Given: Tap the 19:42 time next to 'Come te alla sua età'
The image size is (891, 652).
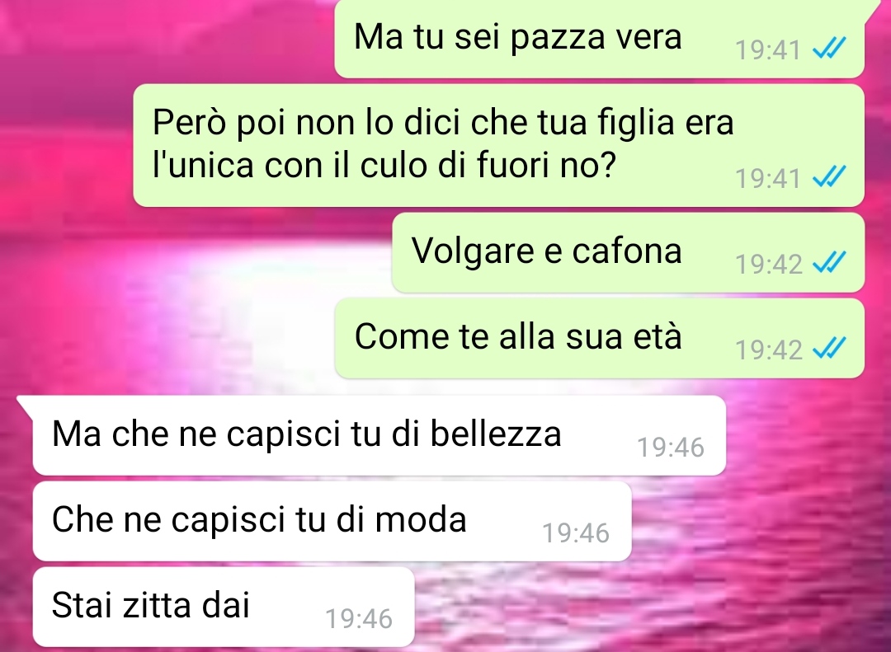Looking at the screenshot, I should pyautogui.click(x=768, y=349).
